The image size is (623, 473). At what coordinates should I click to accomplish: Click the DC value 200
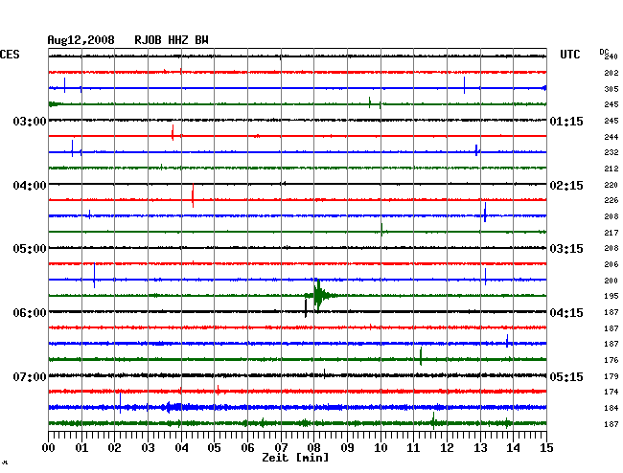click(x=611, y=281)
